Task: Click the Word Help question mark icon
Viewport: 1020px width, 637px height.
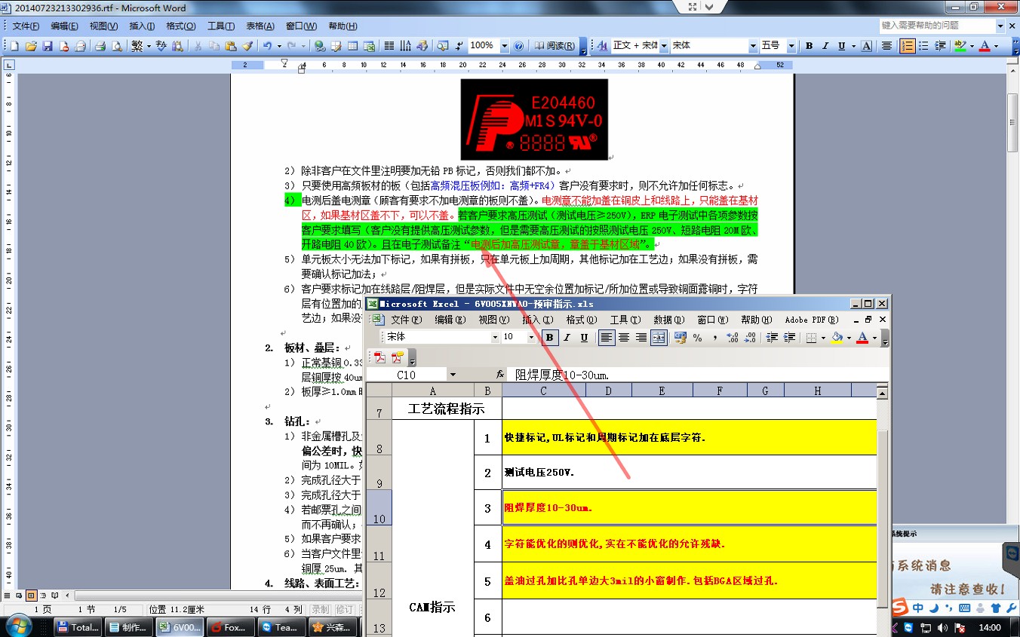Action: [x=519, y=46]
